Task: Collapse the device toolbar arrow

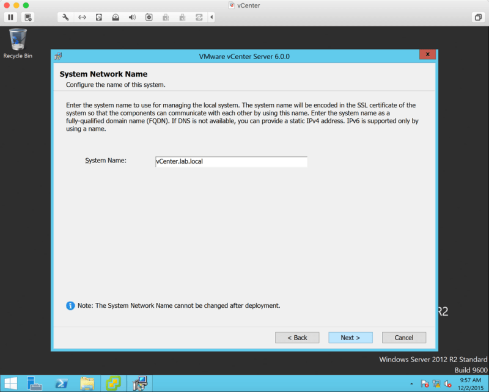Action: pyautogui.click(x=211, y=17)
